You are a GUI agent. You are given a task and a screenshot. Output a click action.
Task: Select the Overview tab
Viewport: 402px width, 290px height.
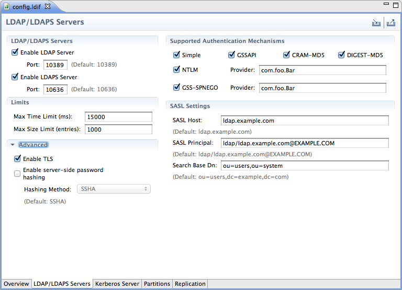point(16,284)
